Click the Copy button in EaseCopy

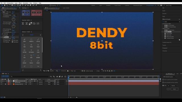[x=27, y=12]
